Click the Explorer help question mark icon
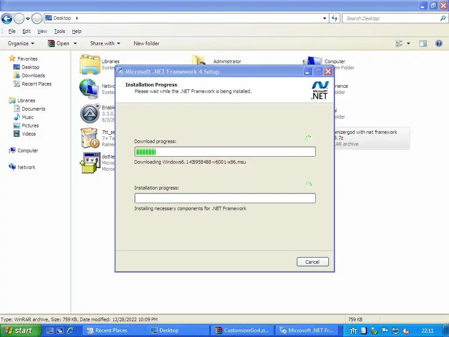 pos(438,43)
